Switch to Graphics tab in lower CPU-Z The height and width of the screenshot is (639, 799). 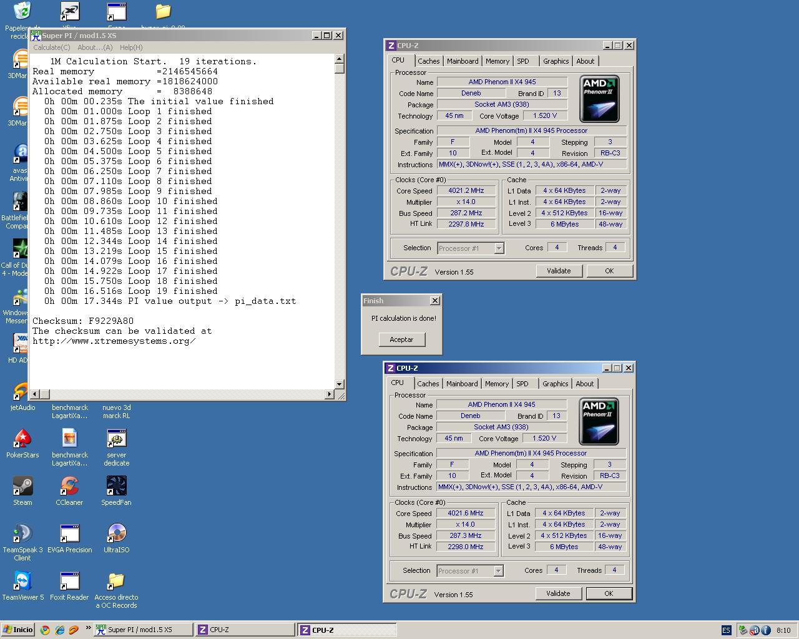pyautogui.click(x=555, y=384)
